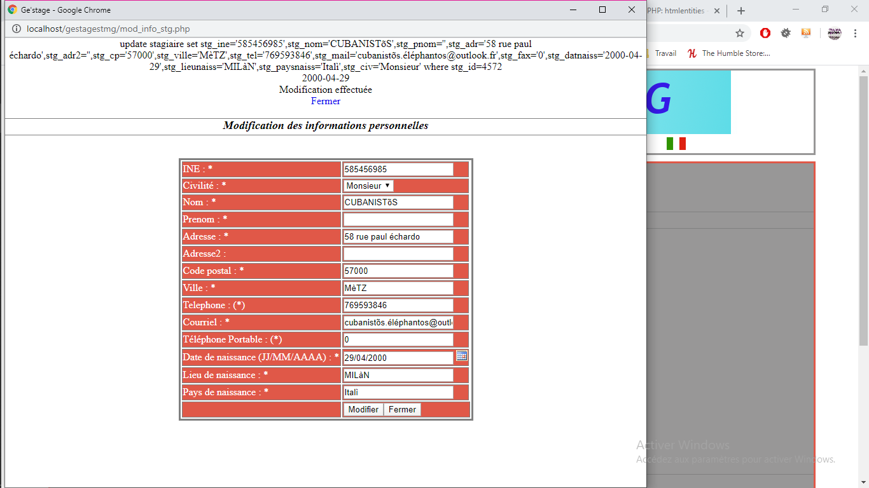Screen dimensions: 869x488
Task: Close the PHP: htmlentities tab
Action: (x=717, y=11)
